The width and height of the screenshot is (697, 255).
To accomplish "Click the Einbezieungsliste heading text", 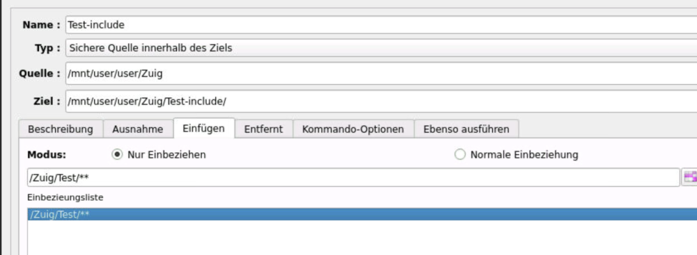I will [x=65, y=197].
